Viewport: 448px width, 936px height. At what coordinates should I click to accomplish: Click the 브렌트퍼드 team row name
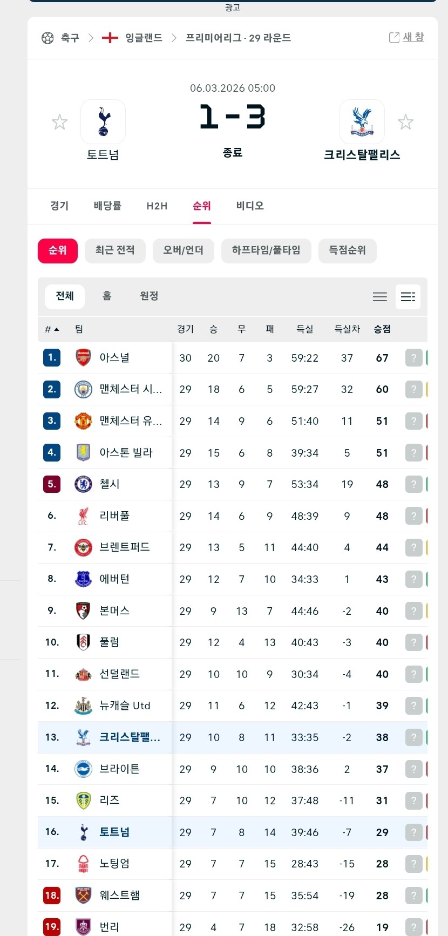125,547
